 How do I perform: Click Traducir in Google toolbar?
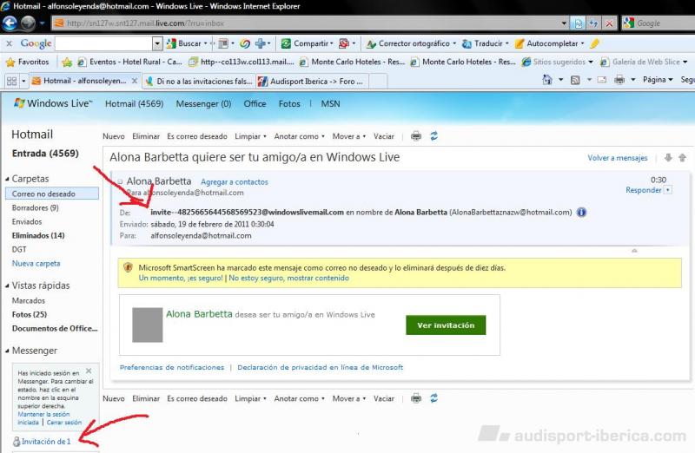(485, 43)
